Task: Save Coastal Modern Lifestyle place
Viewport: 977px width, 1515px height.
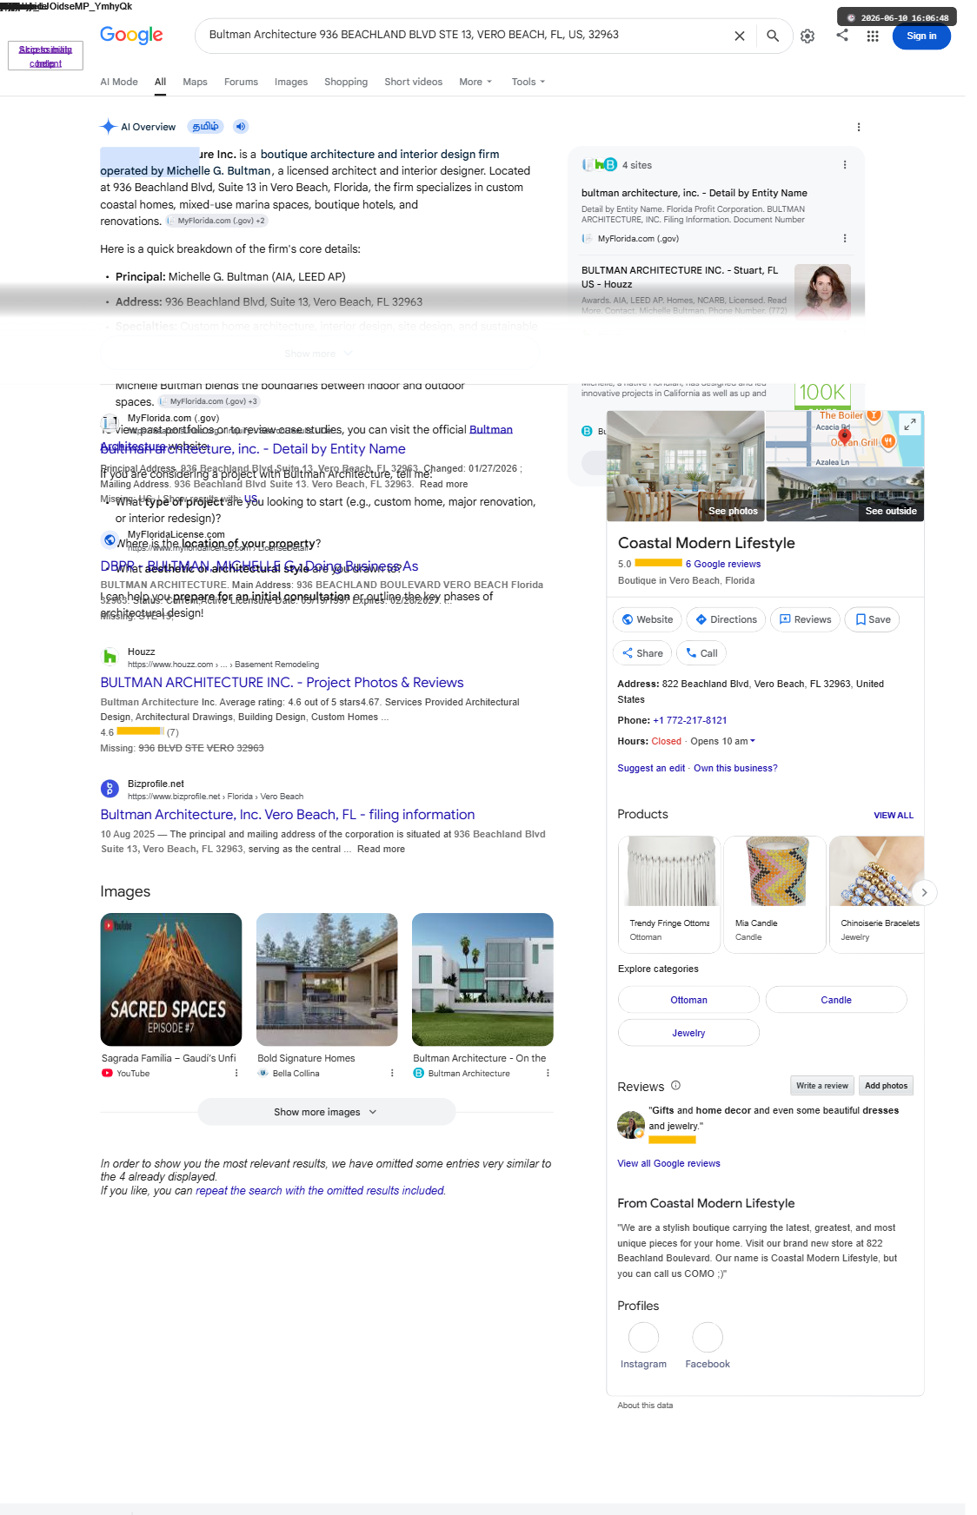Action: coord(872,619)
